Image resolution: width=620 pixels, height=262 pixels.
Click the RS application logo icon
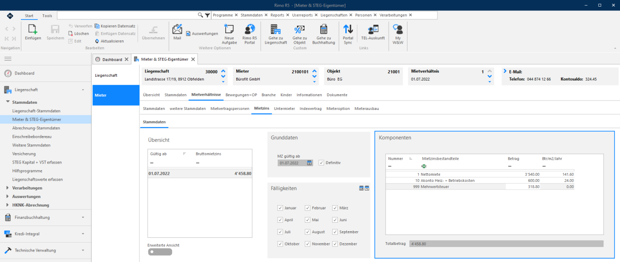10,15
